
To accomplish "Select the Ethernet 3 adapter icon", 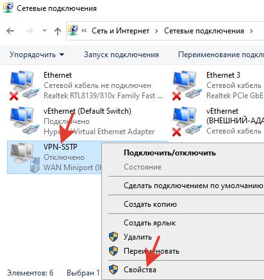I will (x=187, y=85).
